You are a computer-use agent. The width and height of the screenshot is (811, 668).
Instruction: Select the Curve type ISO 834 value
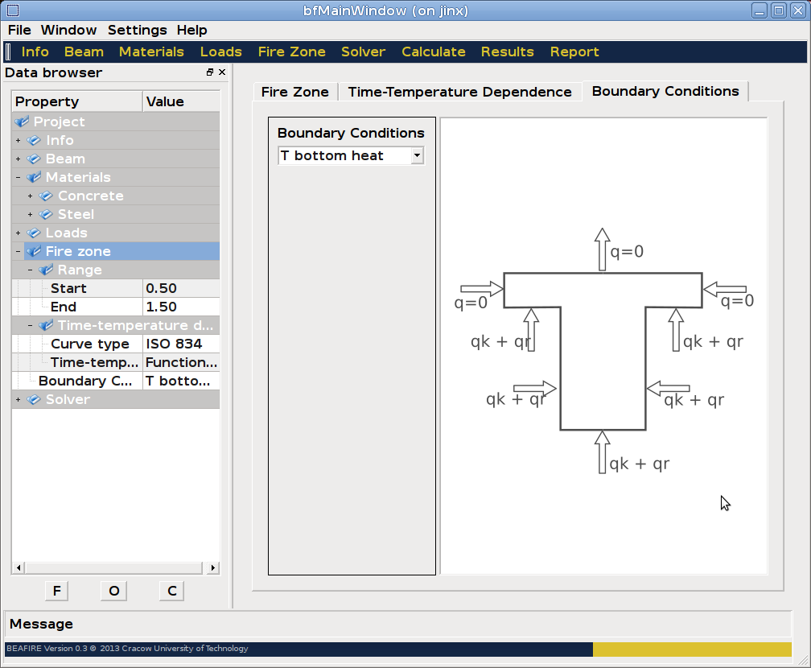[180, 344]
